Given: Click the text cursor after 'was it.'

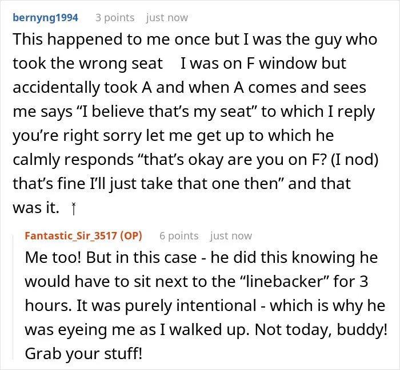Looking at the screenshot, I should [74, 208].
